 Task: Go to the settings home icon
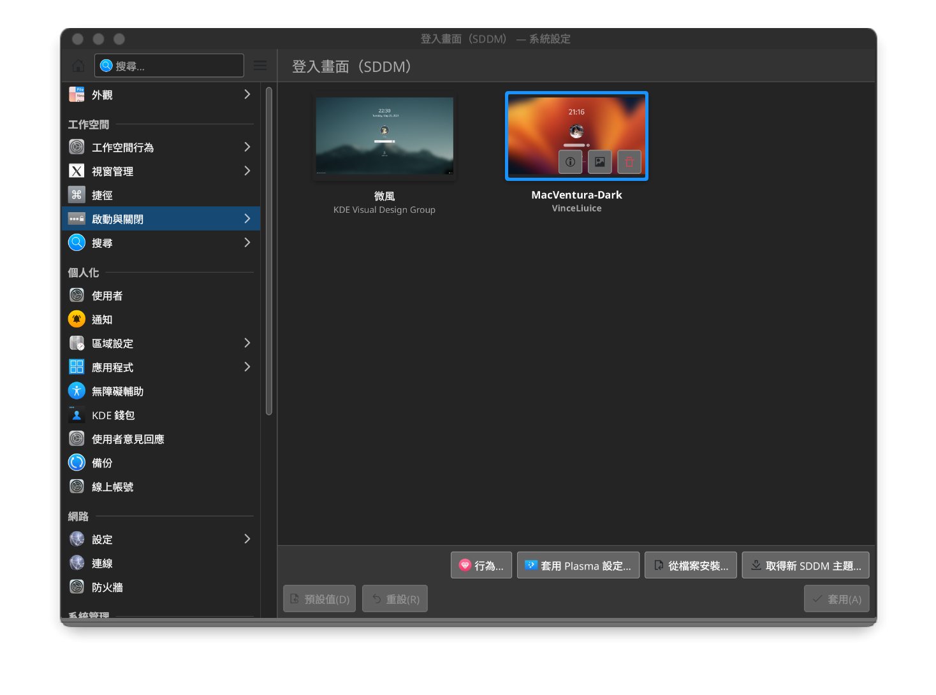78,66
